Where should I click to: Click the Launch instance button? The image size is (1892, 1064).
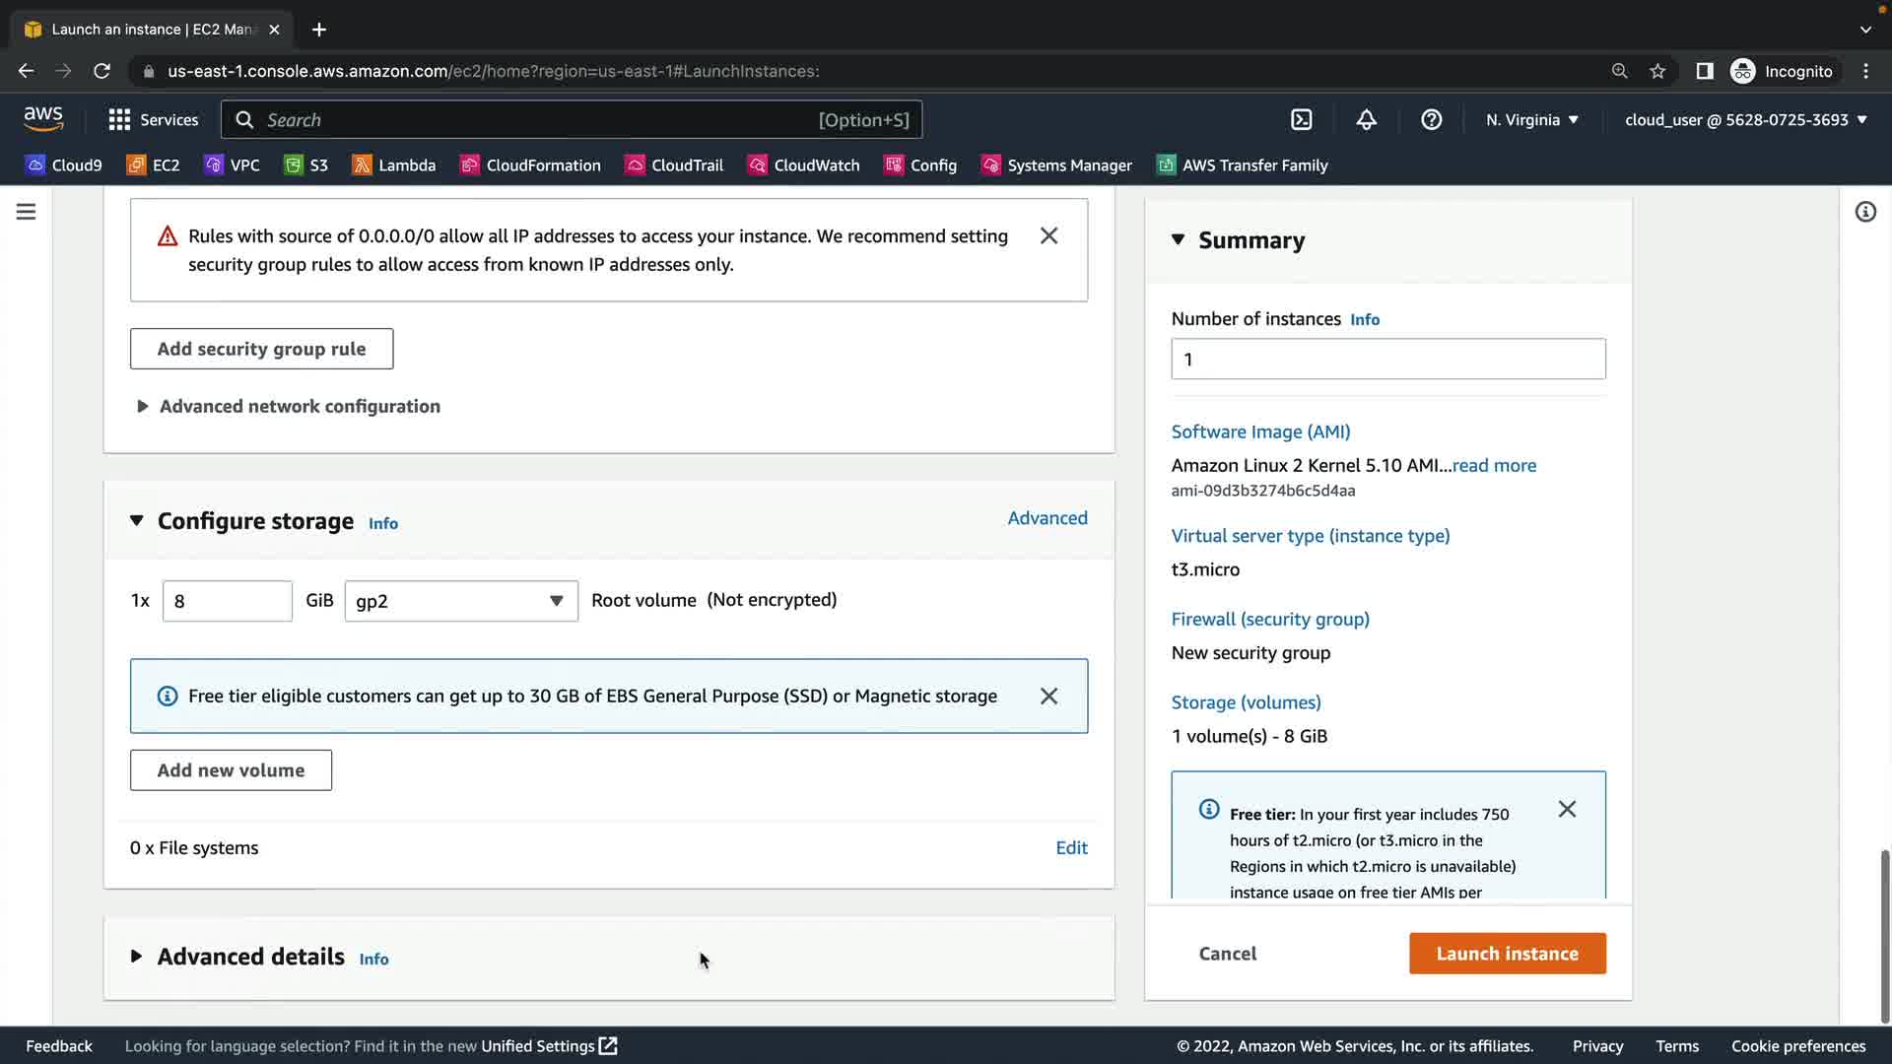(x=1507, y=954)
